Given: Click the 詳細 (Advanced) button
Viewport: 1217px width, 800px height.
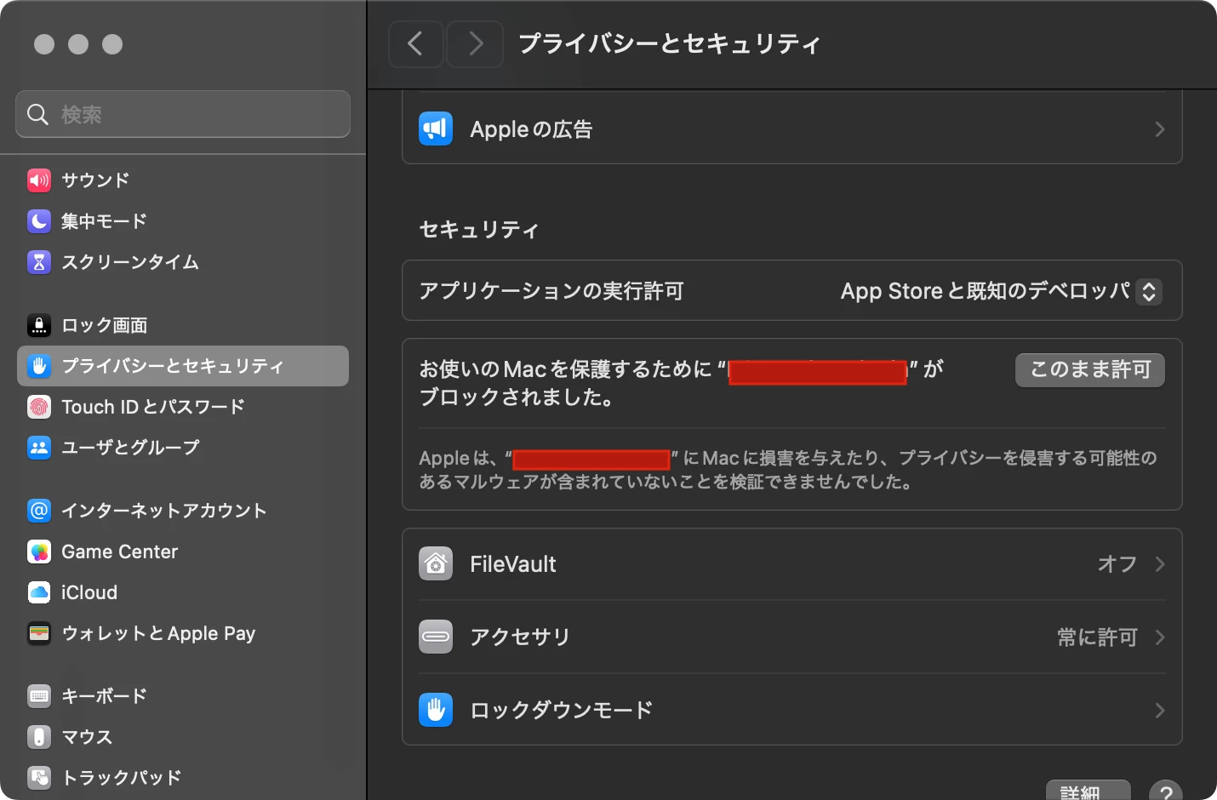Looking at the screenshot, I should 1088,791.
